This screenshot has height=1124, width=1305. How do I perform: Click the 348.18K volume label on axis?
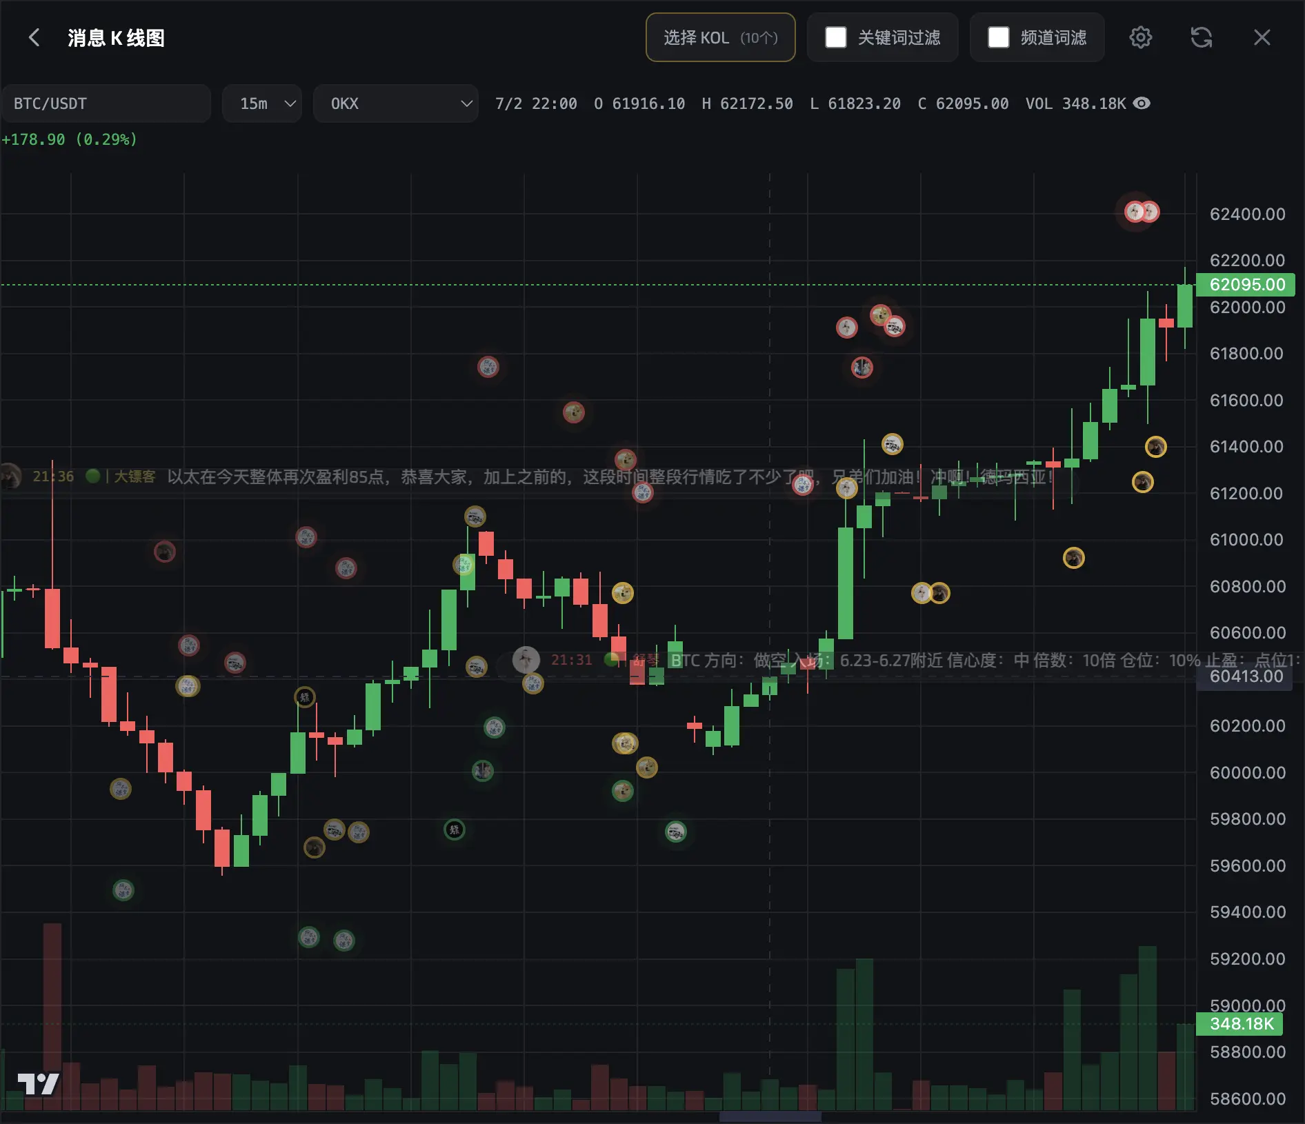(x=1240, y=1023)
